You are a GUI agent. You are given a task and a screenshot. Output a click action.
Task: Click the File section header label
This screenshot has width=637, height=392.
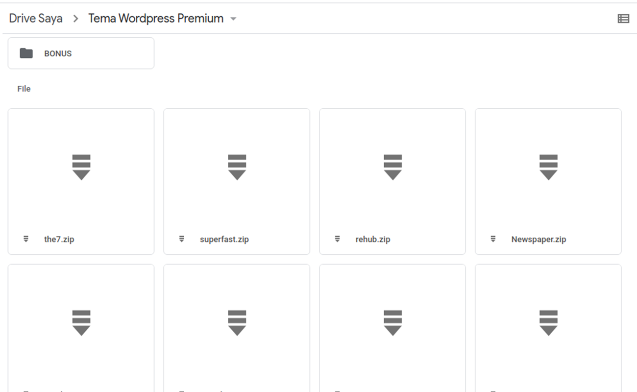click(24, 89)
